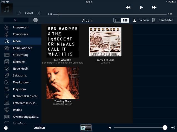Click the Call It What It Is title
Viewport: 177px width, 132px height.
[63, 60]
